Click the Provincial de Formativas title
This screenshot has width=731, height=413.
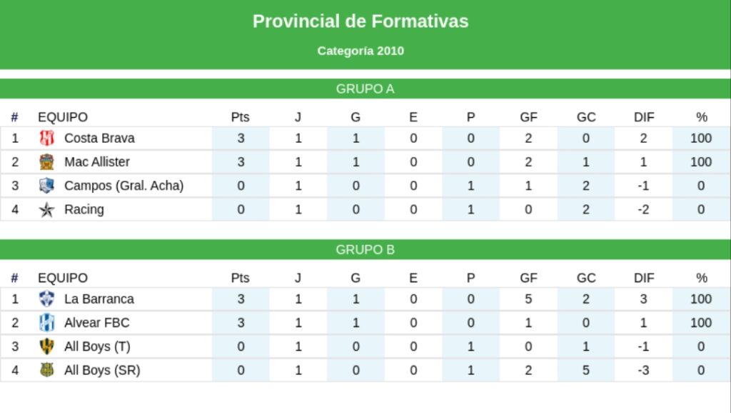pos(361,21)
